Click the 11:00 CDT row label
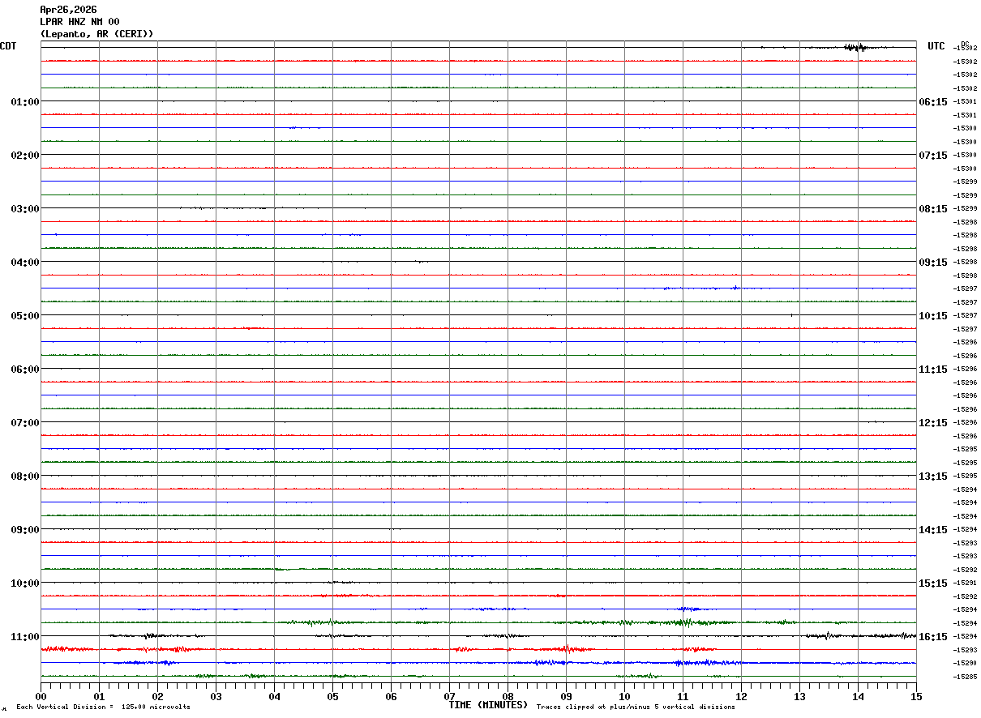The height and width of the screenshot is (718, 981). [24, 637]
